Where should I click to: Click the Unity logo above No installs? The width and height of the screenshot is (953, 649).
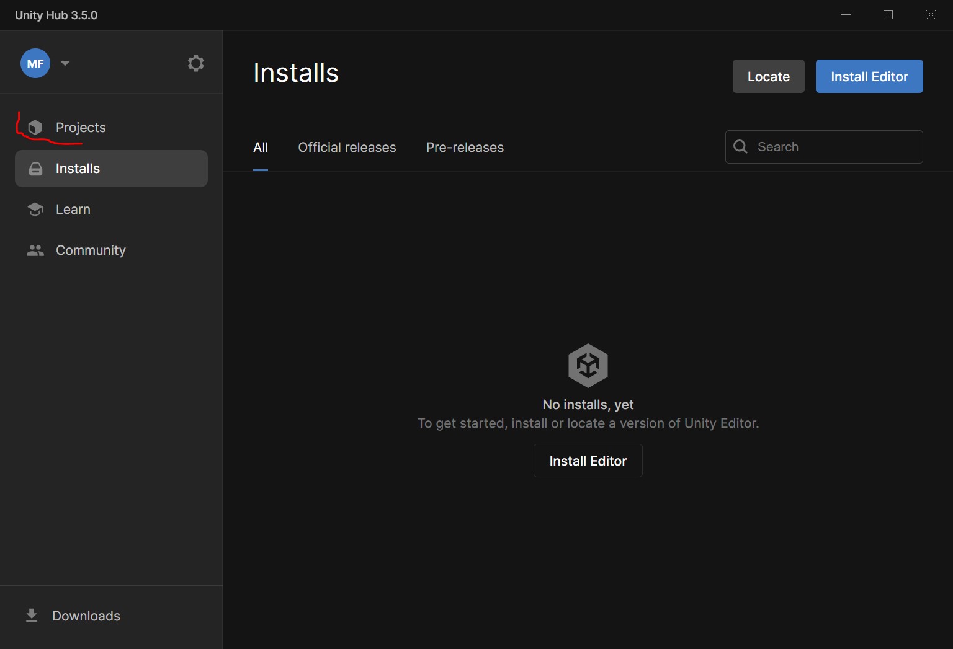point(588,366)
